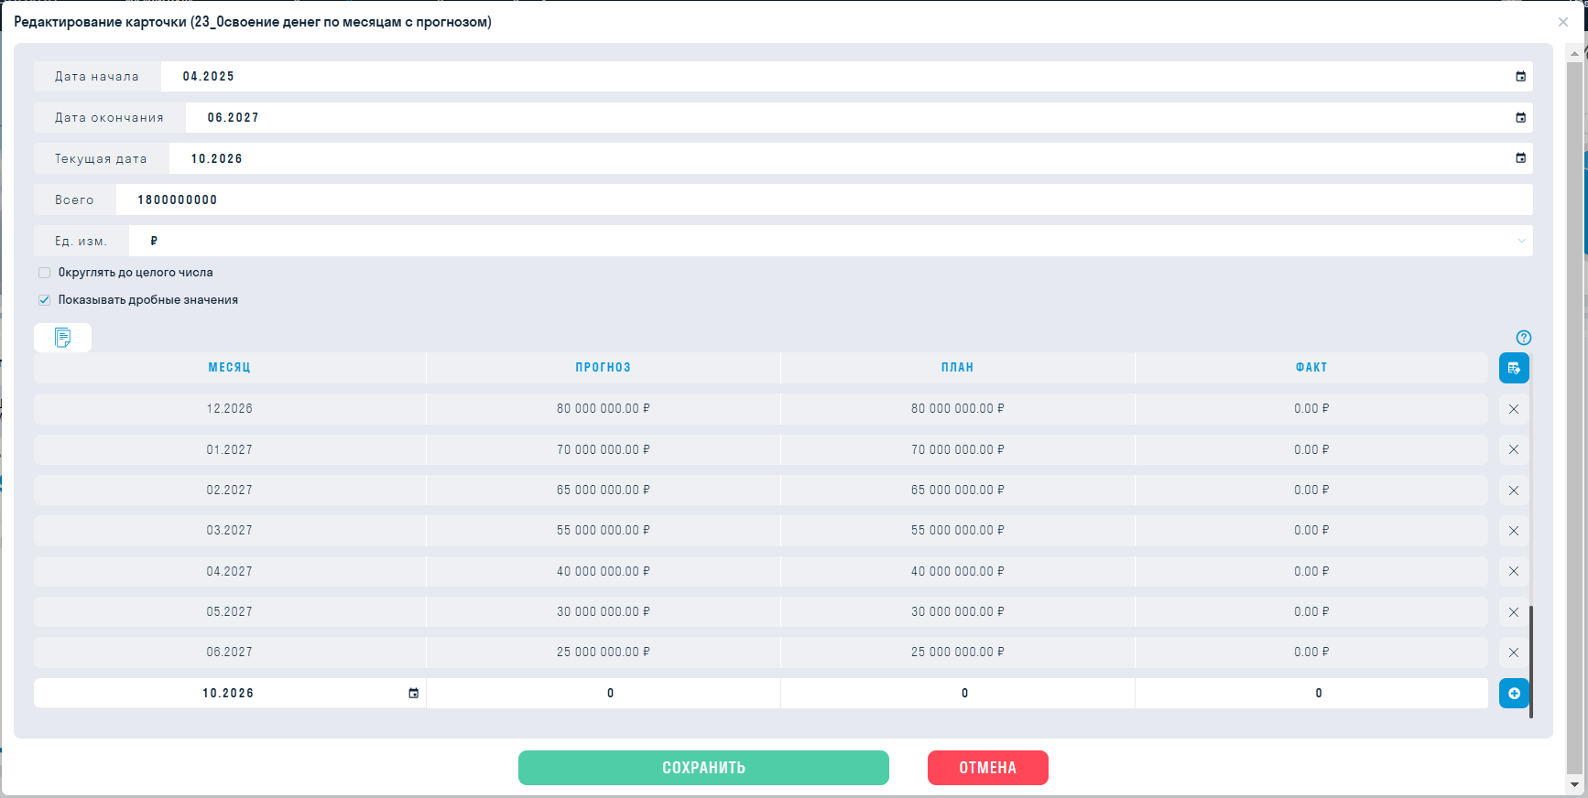Click the blue table export icon in header
1588x798 pixels.
point(1514,368)
